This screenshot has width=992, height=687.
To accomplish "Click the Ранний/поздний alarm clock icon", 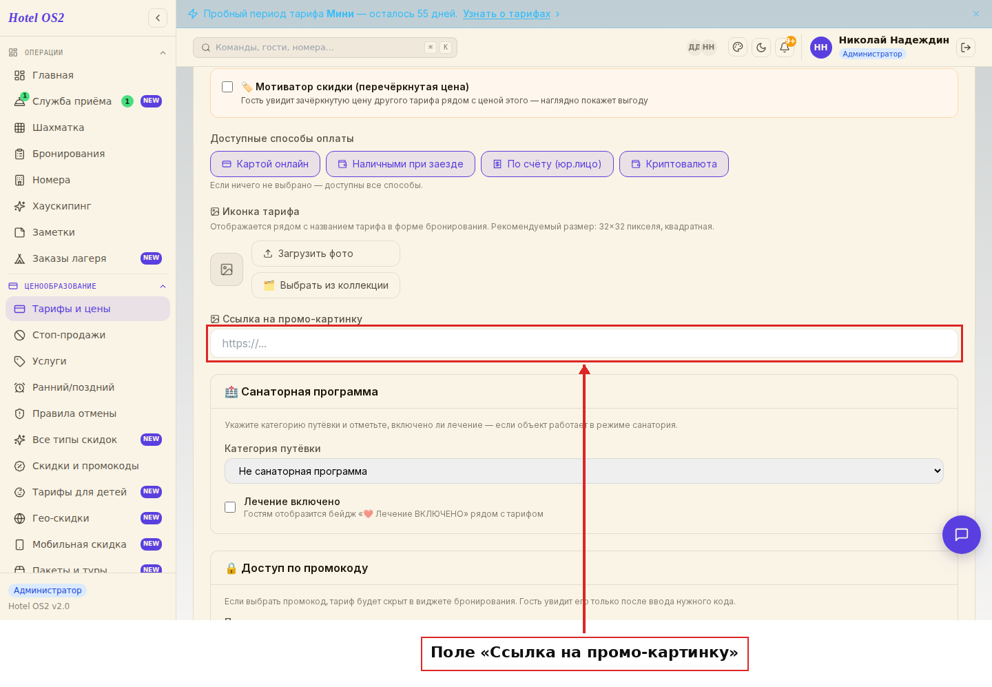I will 20,387.
